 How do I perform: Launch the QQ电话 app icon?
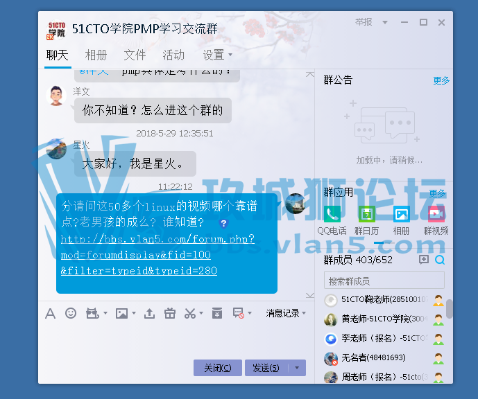[x=332, y=214]
